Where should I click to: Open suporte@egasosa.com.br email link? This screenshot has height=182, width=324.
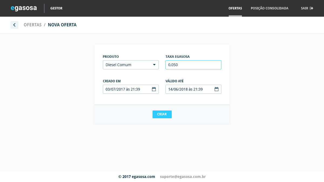click(x=183, y=177)
